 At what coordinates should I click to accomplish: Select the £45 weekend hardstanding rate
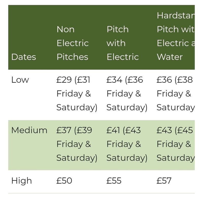tap(185, 130)
